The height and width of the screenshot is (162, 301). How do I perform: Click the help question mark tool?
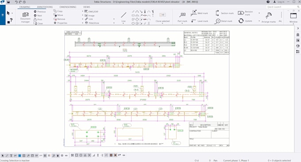click(x=10, y=21)
